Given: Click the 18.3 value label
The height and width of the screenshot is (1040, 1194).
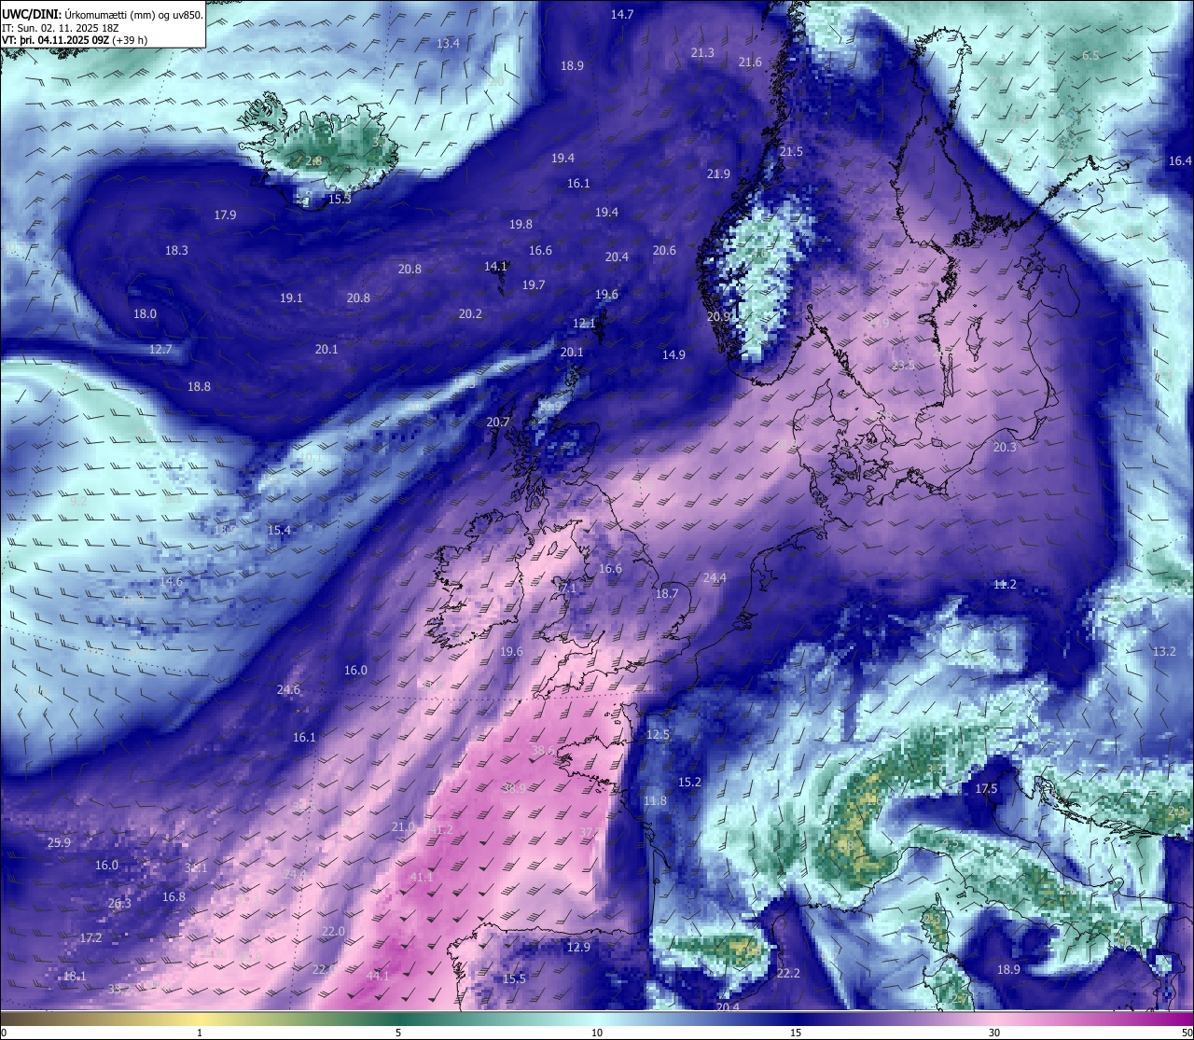Looking at the screenshot, I should [176, 250].
